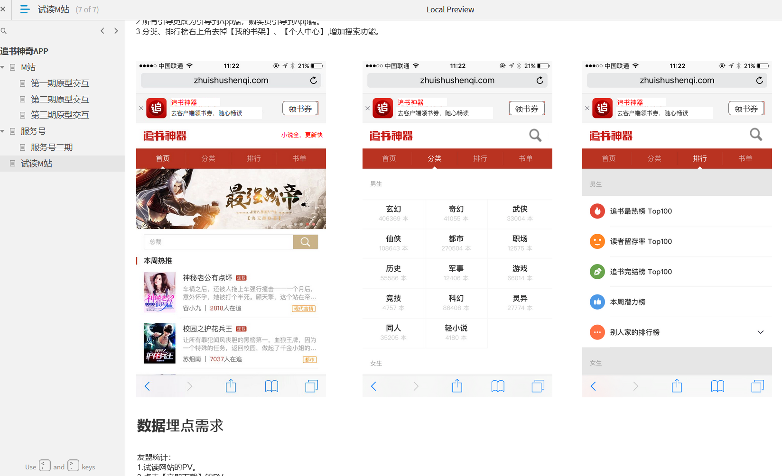The image size is (782, 476).
Task: Click the tan search button beside input
Action: [306, 242]
